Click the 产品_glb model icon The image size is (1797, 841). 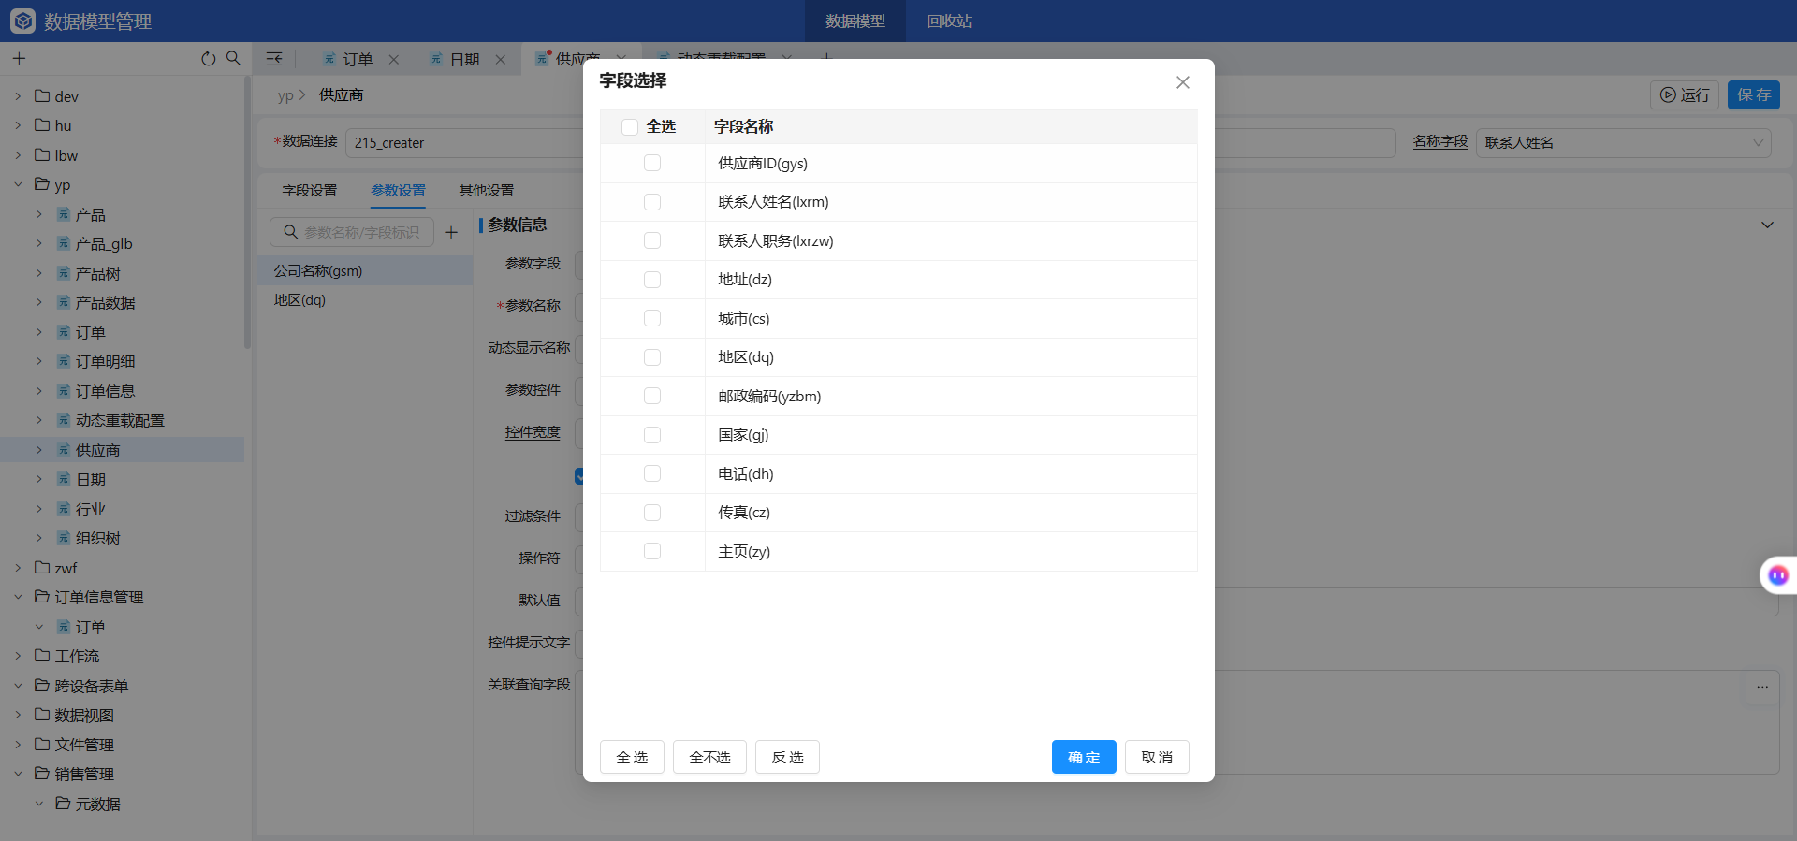coord(64,243)
